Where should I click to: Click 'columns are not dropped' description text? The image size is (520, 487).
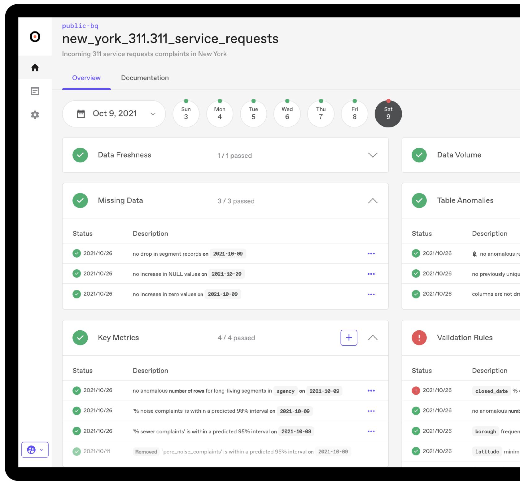496,294
